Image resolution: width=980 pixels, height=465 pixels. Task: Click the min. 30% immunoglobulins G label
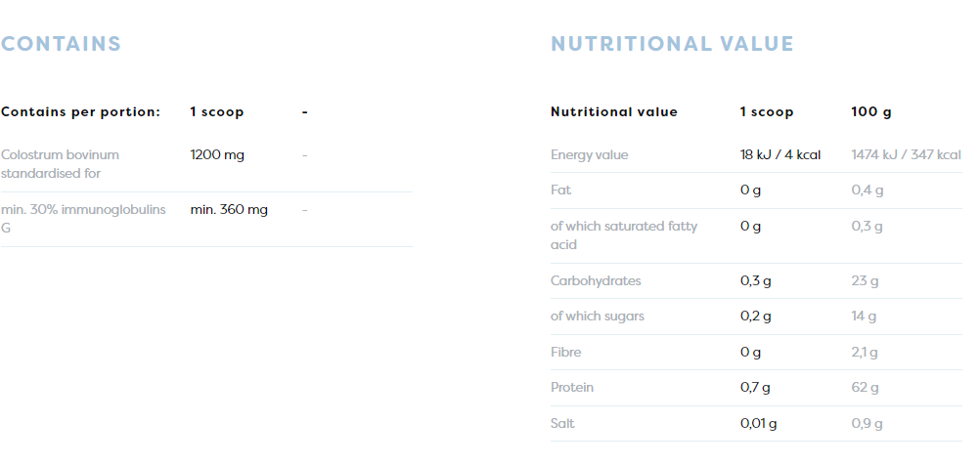coord(83,218)
